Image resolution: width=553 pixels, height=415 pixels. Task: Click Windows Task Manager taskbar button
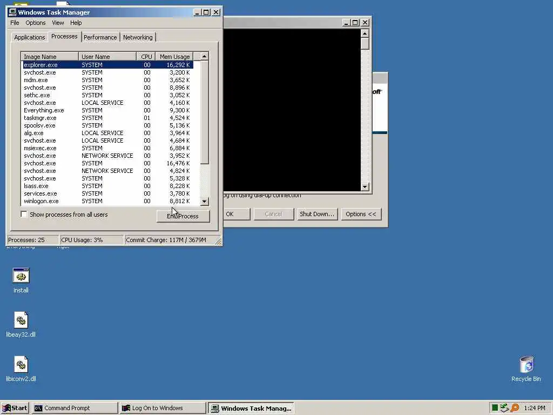[251, 408]
